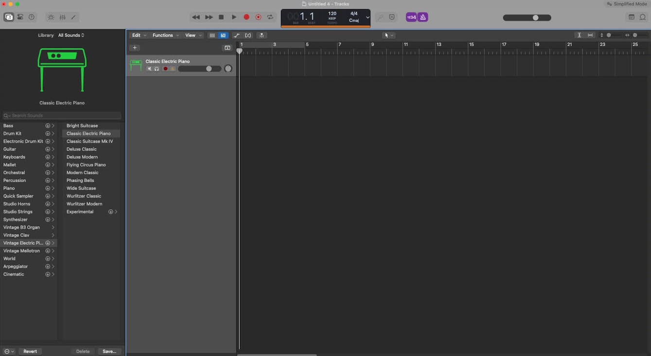Toggle Simplified Mode
651x356 pixels.
click(627, 4)
